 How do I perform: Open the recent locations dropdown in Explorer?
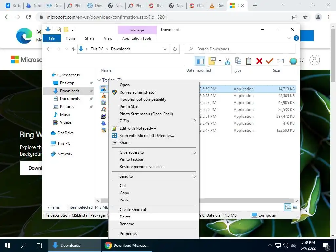(x=66, y=49)
